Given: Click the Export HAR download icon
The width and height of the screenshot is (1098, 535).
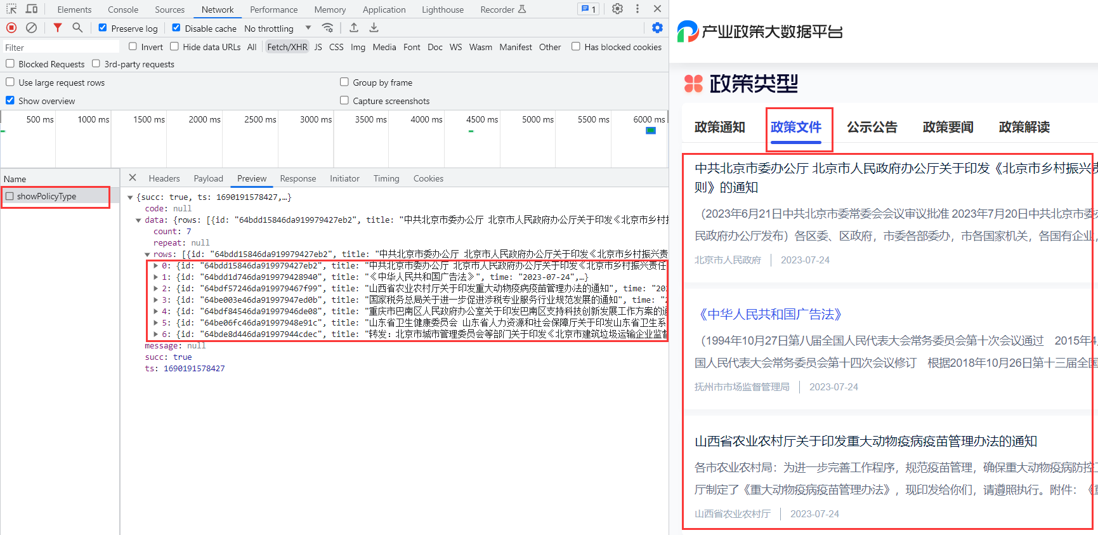Looking at the screenshot, I should point(374,28).
